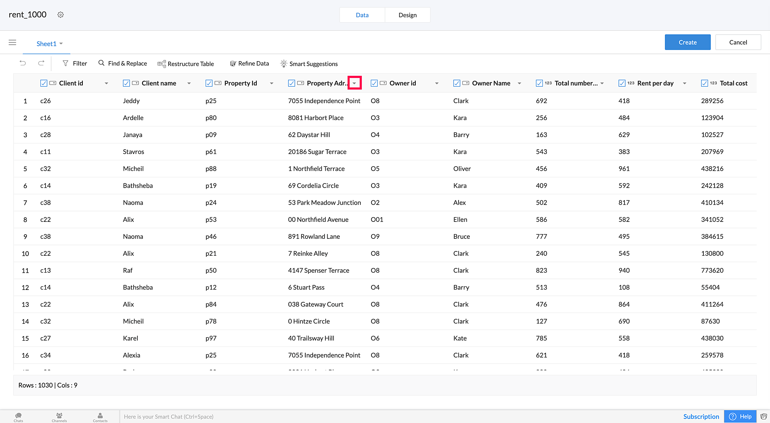This screenshot has width=770, height=423.
Task: Click the Create button
Action: 687,42
